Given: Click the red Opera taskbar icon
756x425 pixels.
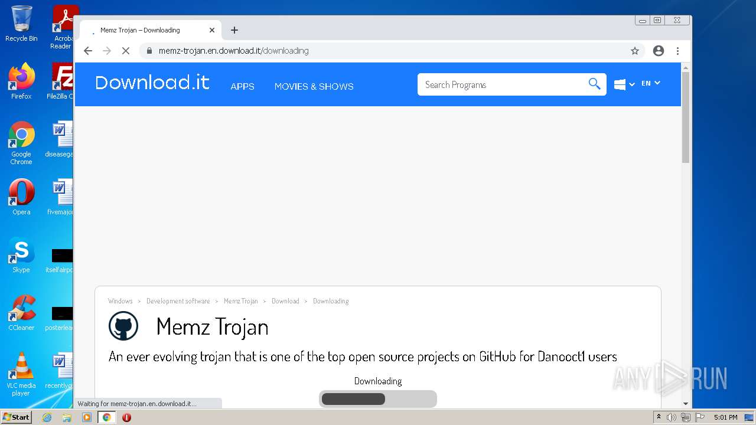Looking at the screenshot, I should [x=126, y=417].
